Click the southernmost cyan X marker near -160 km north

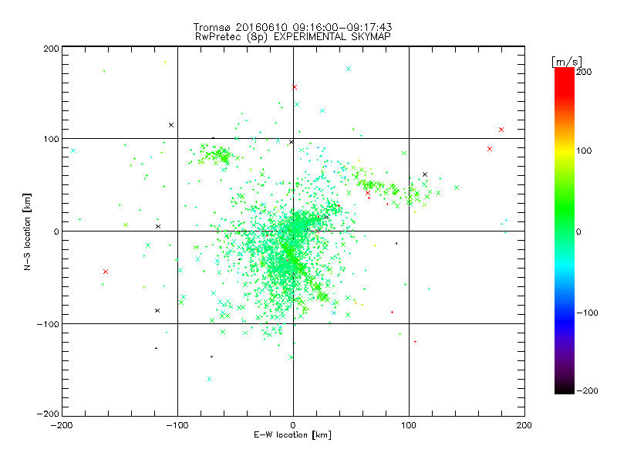tap(209, 379)
